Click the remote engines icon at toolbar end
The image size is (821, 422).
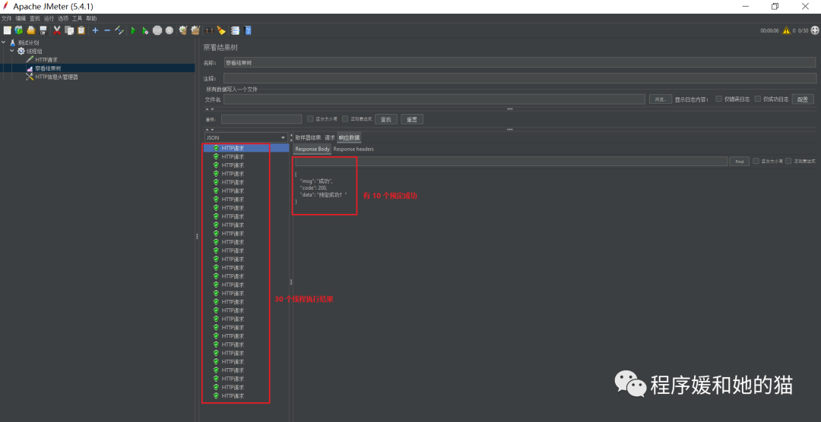pyautogui.click(x=815, y=30)
